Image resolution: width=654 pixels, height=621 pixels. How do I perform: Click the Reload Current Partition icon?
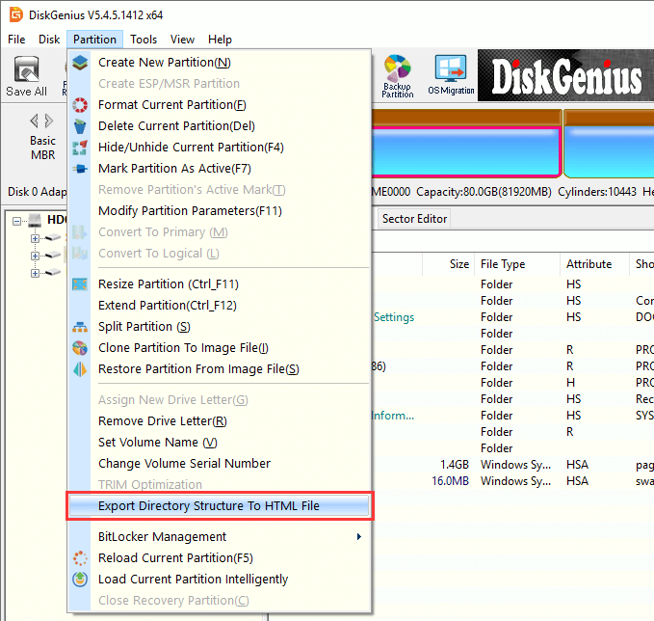click(80, 558)
